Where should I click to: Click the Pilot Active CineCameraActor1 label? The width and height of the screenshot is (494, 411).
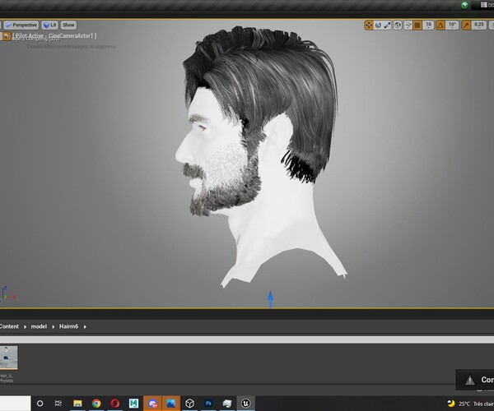(54, 36)
